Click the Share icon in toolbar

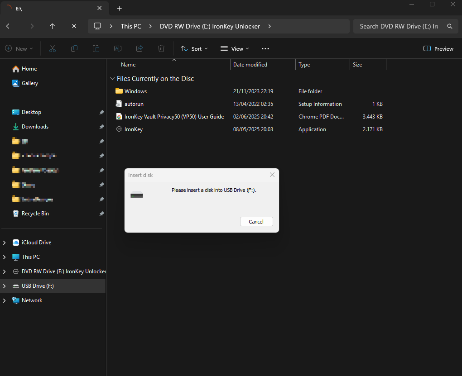140,48
